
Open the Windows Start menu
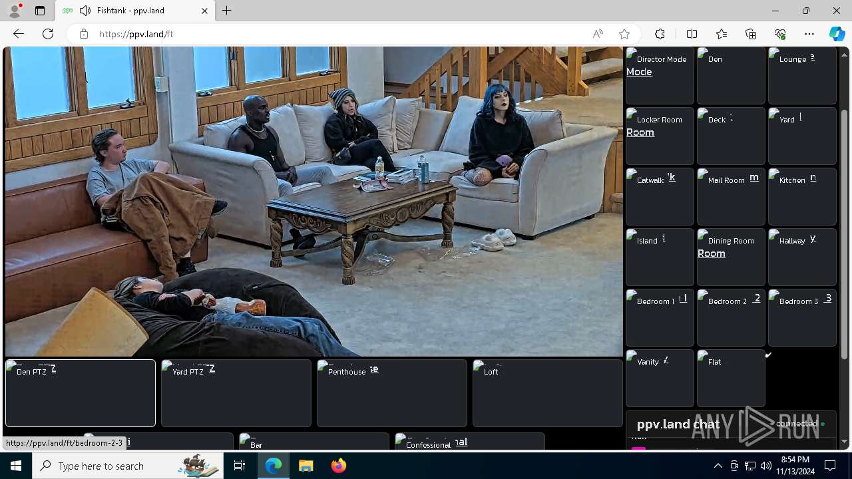[x=16, y=466]
